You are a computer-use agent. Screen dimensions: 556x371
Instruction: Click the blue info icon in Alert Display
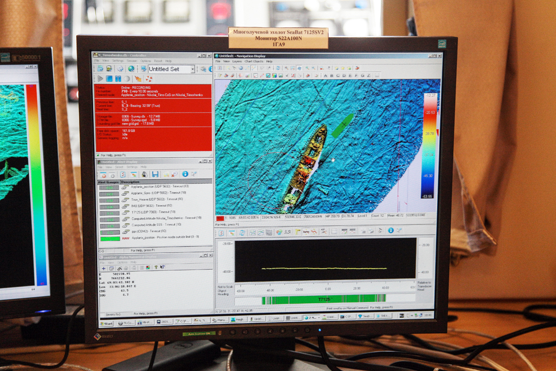[185, 175]
